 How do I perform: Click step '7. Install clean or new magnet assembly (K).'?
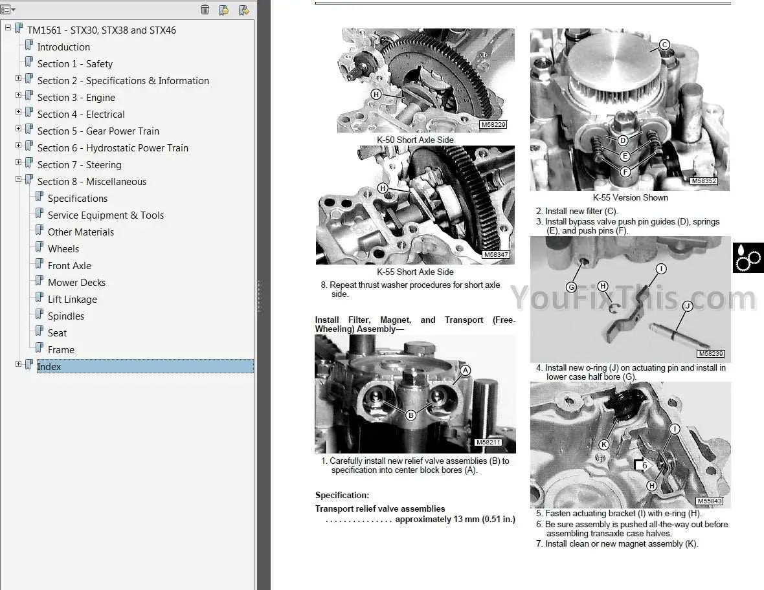(617, 544)
